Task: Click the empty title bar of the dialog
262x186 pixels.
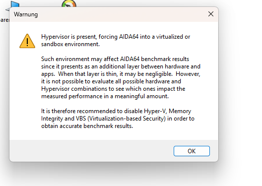Action: (x=122, y=14)
